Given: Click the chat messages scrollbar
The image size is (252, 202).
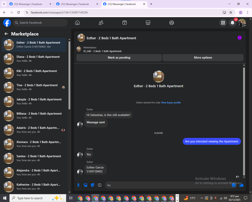Looking at the screenshot, I should [244, 121].
